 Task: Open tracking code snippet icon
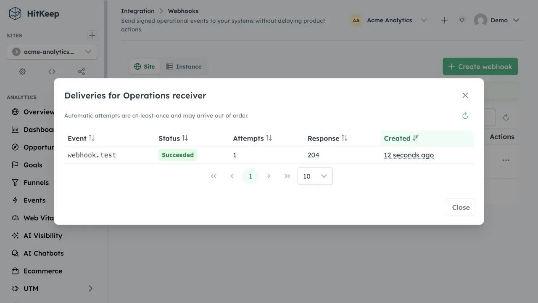point(52,72)
